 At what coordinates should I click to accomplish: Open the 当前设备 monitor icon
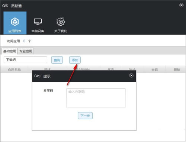point(38,22)
